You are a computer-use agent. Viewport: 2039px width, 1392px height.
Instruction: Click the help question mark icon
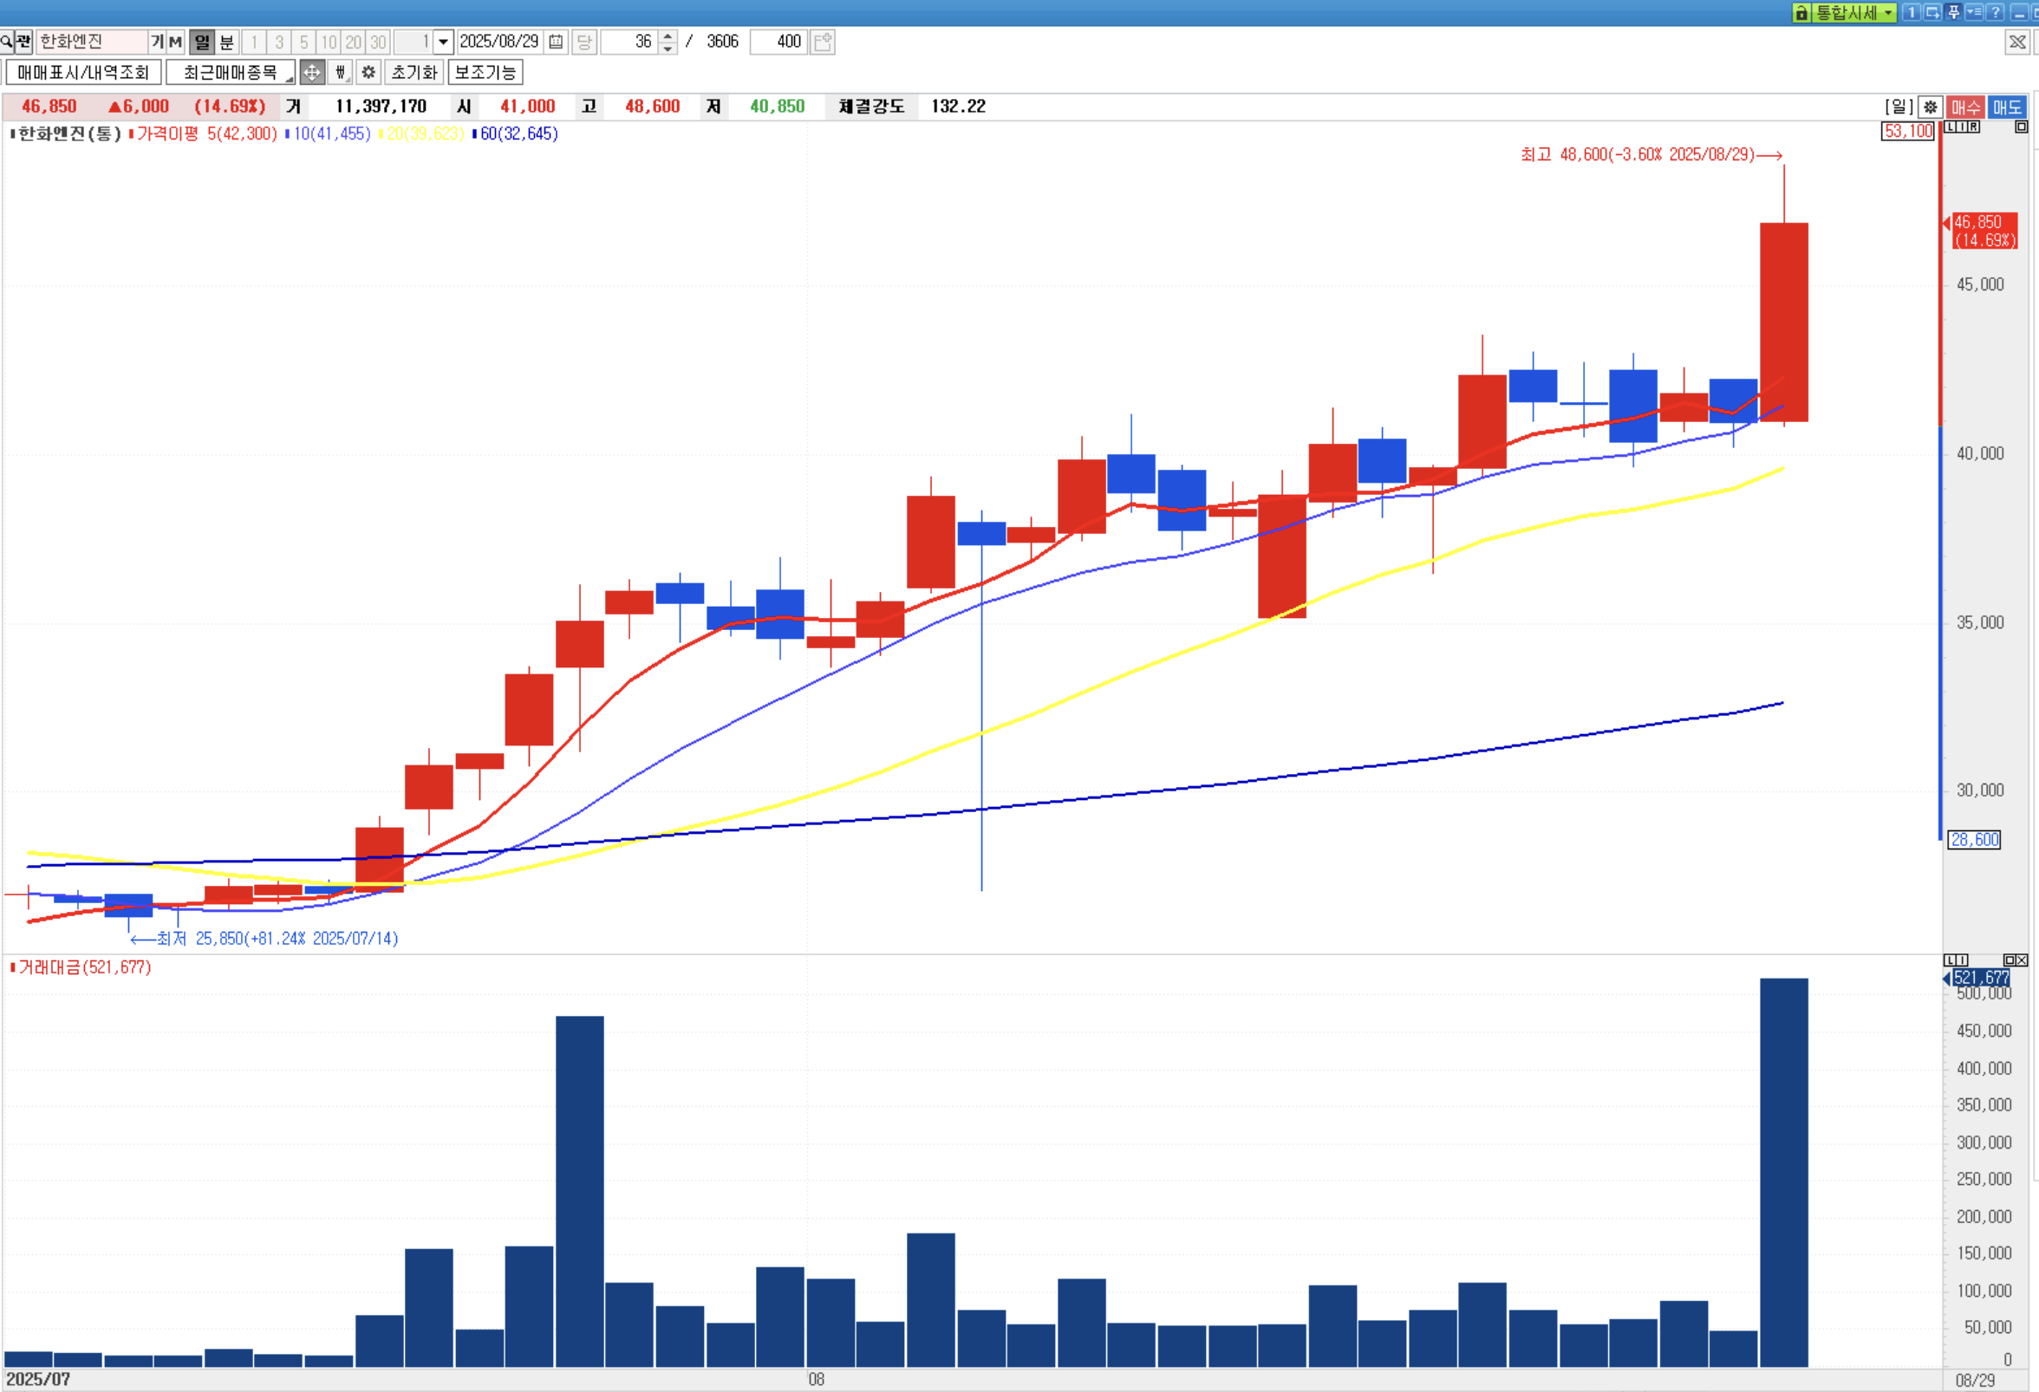click(x=1995, y=12)
